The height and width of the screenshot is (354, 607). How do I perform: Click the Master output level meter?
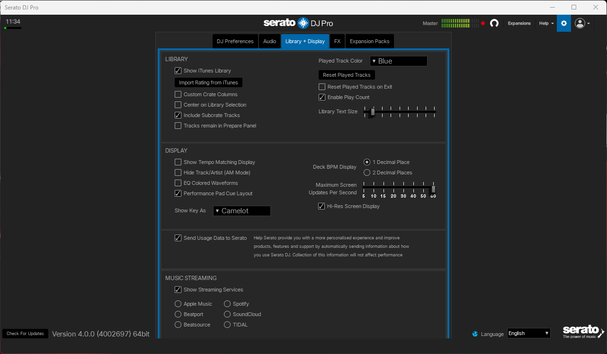(460, 23)
